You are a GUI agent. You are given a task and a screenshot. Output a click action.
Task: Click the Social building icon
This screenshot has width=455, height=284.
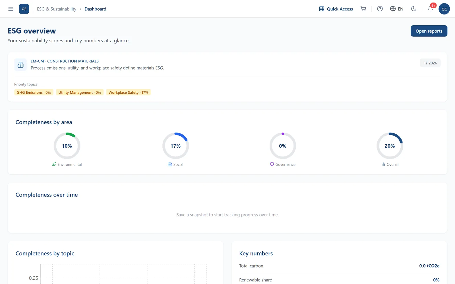170,164
